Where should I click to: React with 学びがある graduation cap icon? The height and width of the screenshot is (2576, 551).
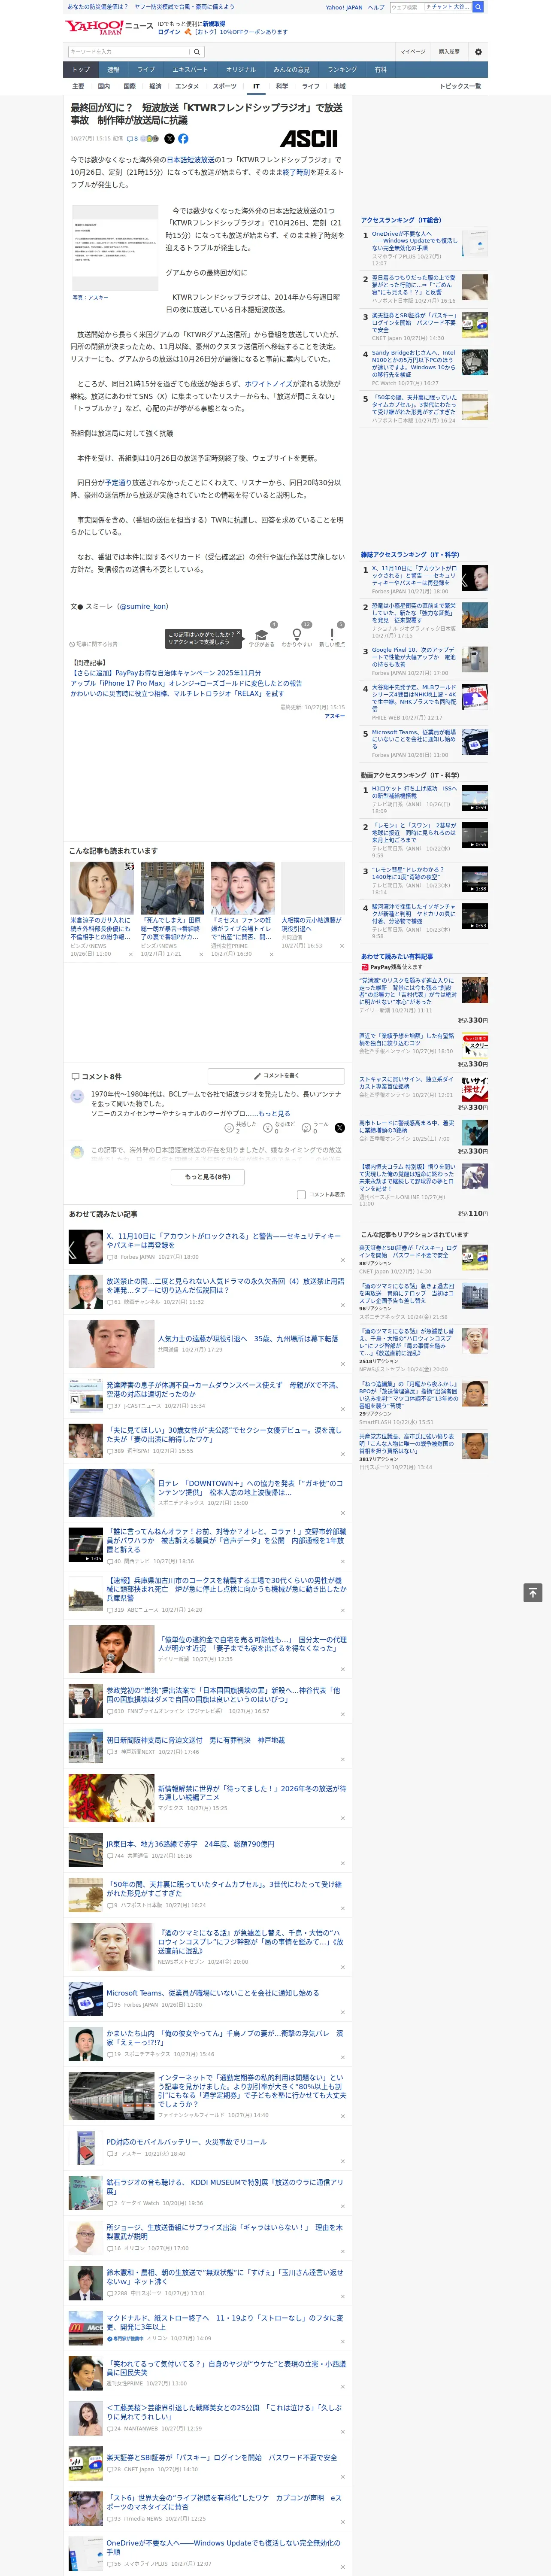click(x=262, y=636)
